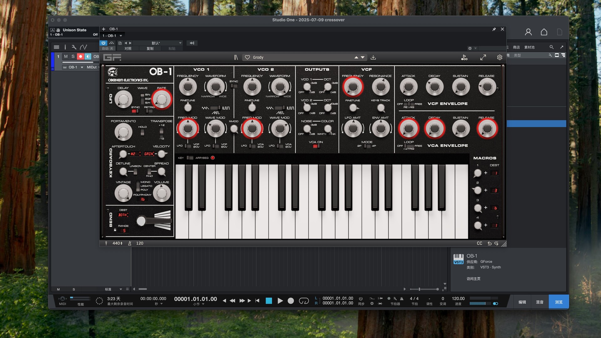Click the 对照 compare button
The height and width of the screenshot is (338, 601).
128,49
